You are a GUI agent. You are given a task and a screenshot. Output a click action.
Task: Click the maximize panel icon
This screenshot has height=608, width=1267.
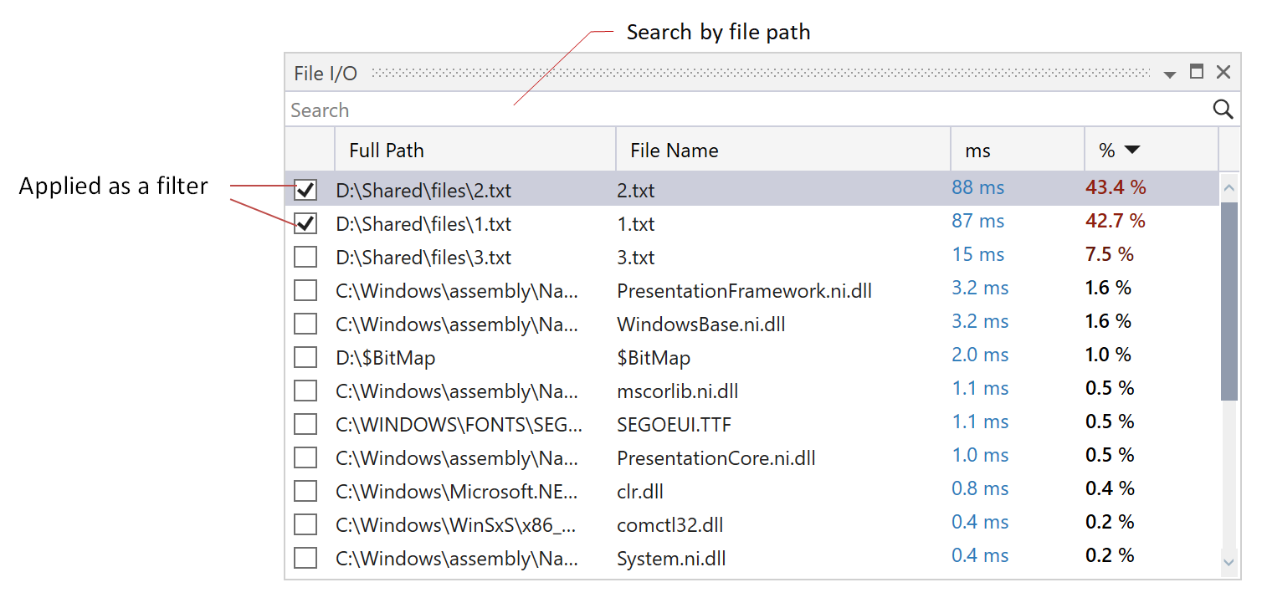tap(1196, 73)
